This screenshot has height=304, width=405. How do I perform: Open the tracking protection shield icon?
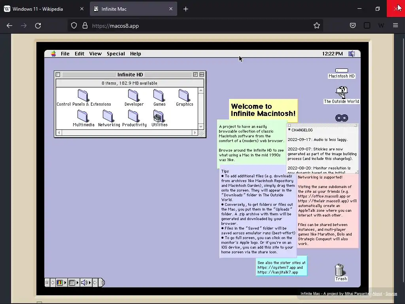(74, 26)
